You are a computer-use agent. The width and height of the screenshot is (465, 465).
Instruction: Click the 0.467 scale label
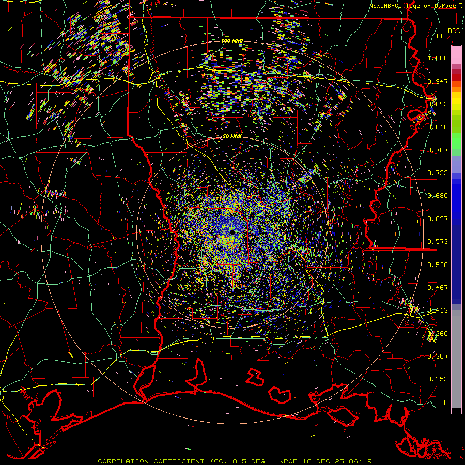[x=438, y=288]
